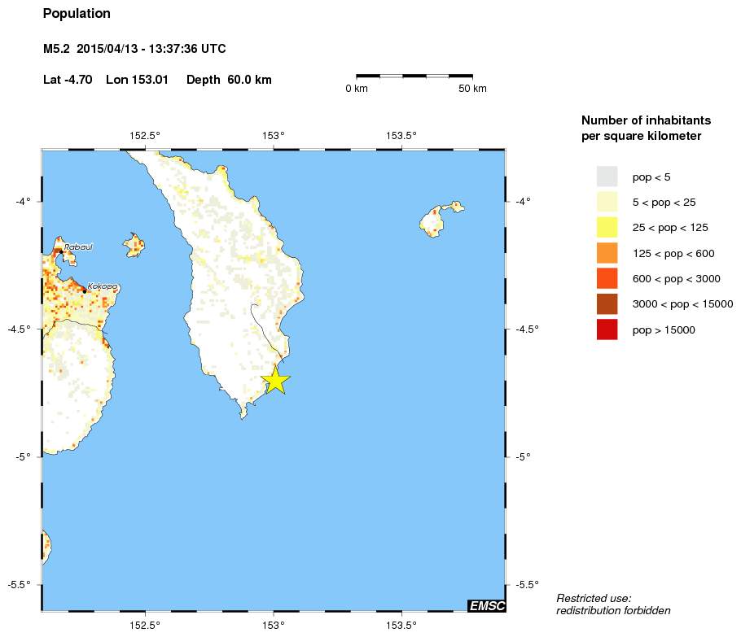Click the 'Depth 60.0 km' text
The image size is (741, 637).
229,80
